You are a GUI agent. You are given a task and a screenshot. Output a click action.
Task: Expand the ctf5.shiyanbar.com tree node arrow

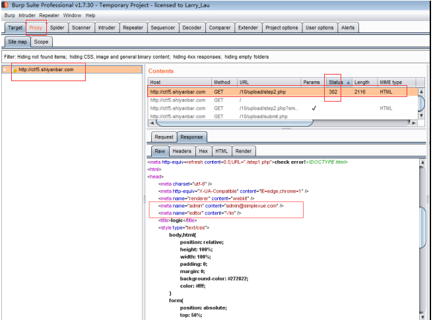[5, 69]
